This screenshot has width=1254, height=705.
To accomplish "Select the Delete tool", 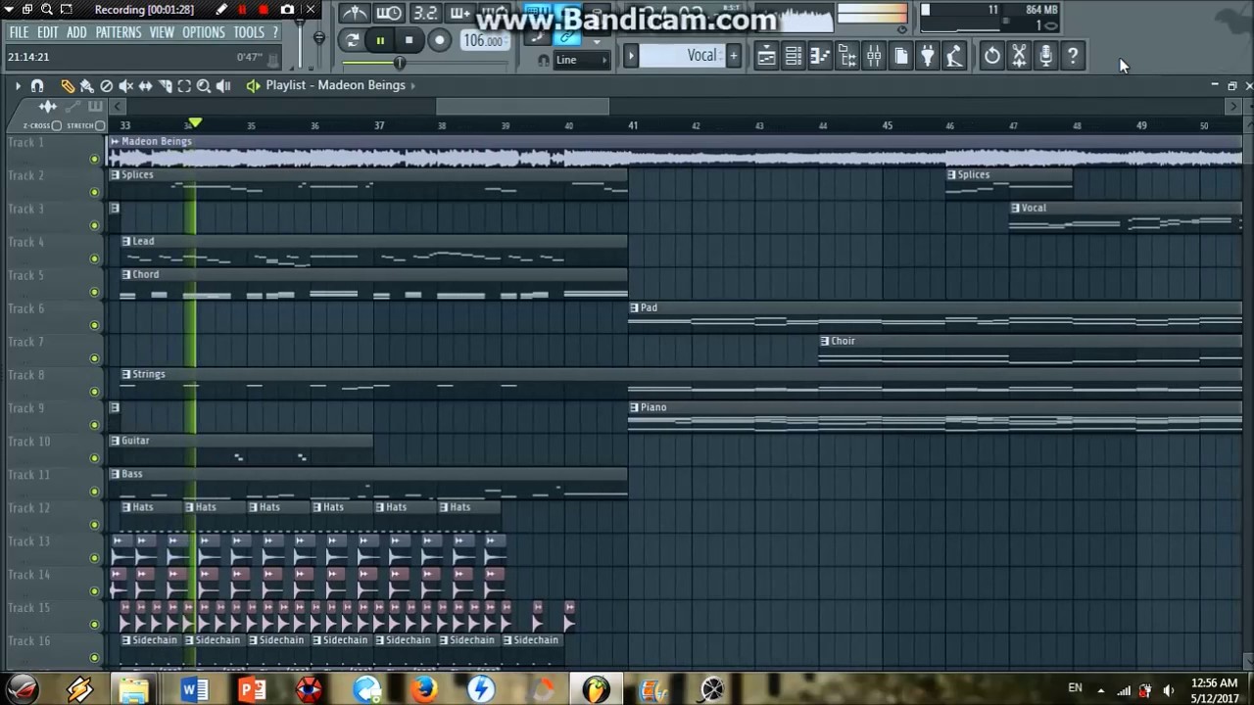I will [x=107, y=86].
